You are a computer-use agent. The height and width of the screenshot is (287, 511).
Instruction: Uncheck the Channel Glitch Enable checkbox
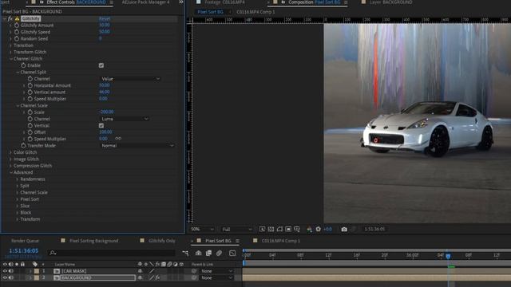(101, 65)
